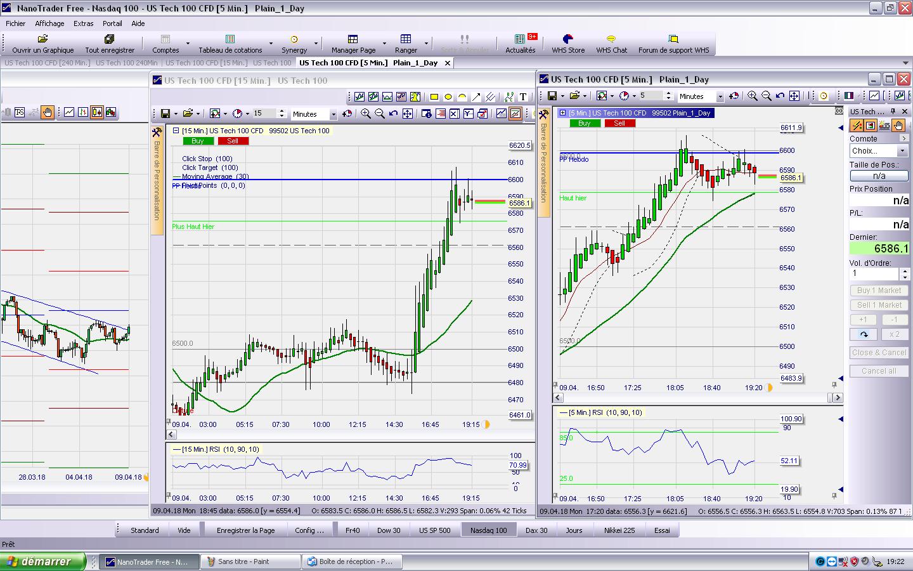Increase the Vol. d'Ordre order volume stepper
913x571 pixels.
click(905, 271)
